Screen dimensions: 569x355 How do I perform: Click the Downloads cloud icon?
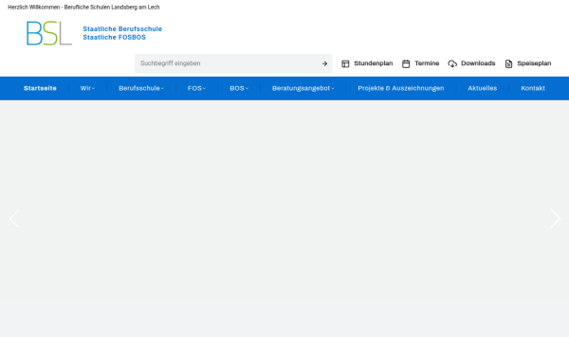(x=452, y=63)
